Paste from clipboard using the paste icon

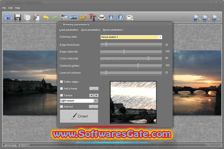click(36, 17)
